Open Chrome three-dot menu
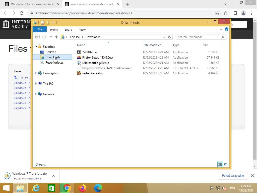 251,13
